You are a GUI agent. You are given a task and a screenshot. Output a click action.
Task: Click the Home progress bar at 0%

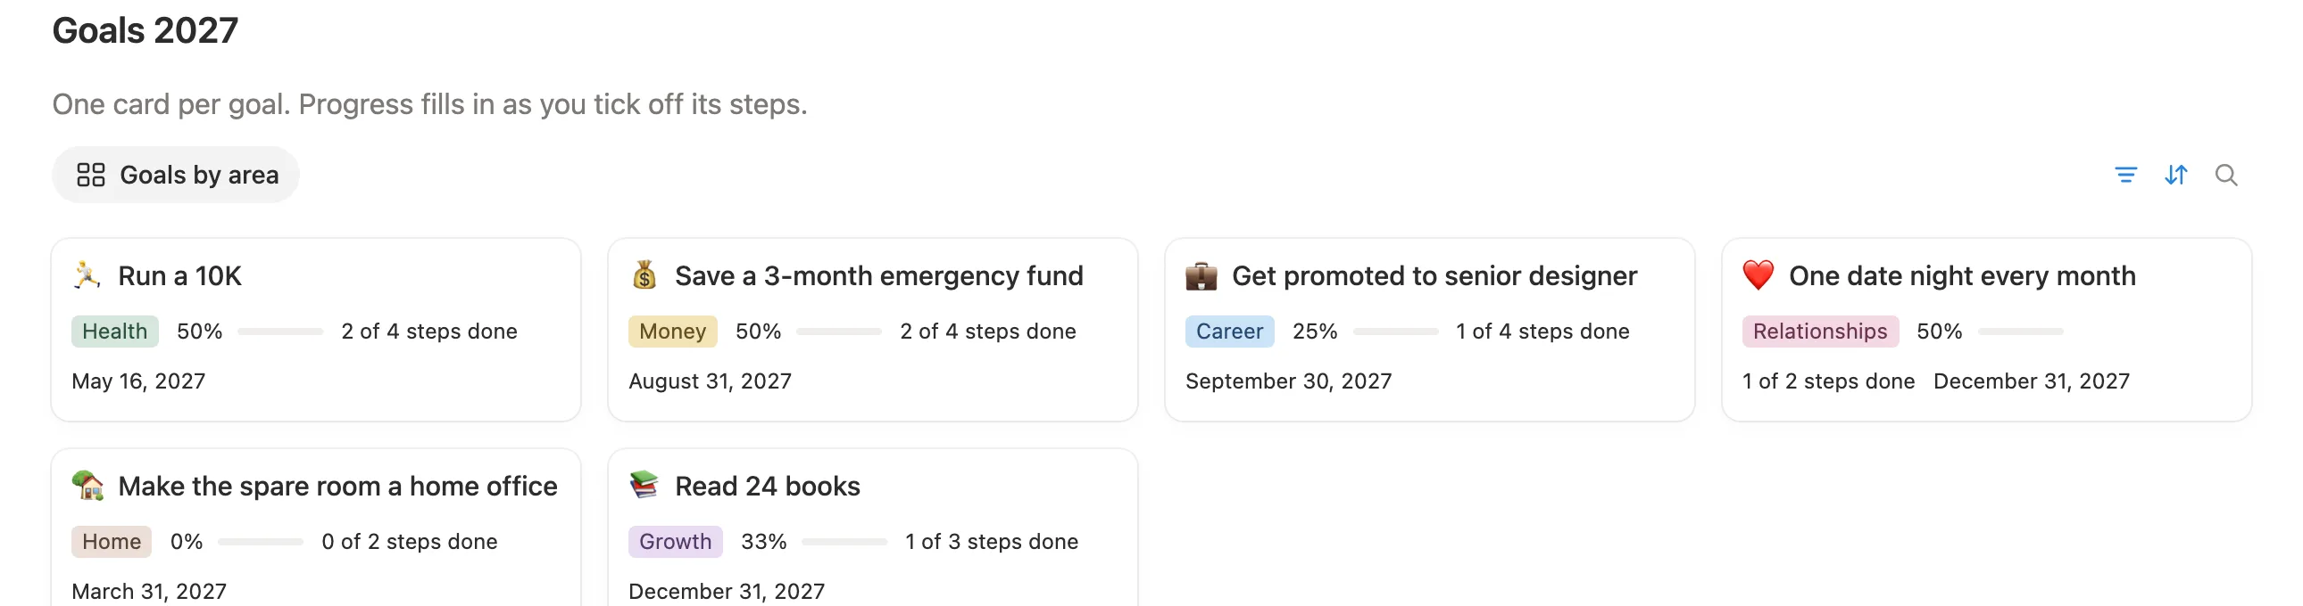pos(261,542)
